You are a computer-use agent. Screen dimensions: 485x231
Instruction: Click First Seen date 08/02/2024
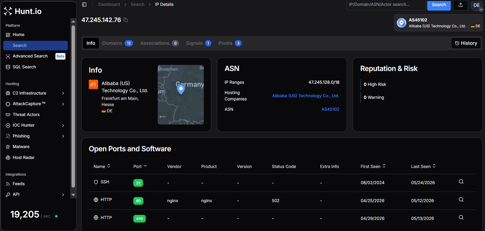pyautogui.click(x=372, y=183)
